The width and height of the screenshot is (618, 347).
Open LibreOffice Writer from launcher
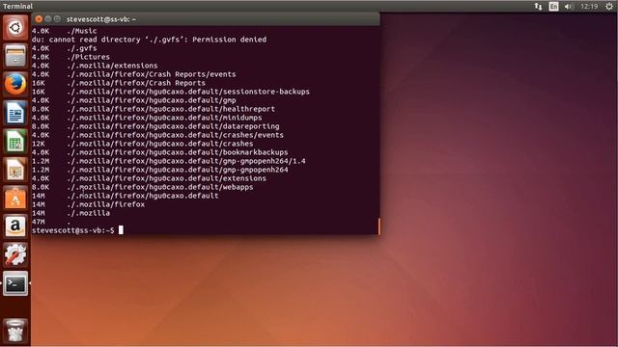coord(15,113)
